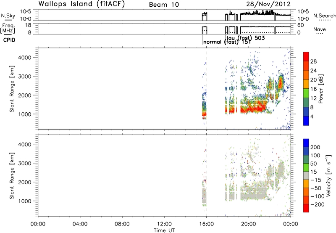Click the '3000' tick on velocity panel
Viewport: 336px width, 233px height.
[x=25, y=163]
